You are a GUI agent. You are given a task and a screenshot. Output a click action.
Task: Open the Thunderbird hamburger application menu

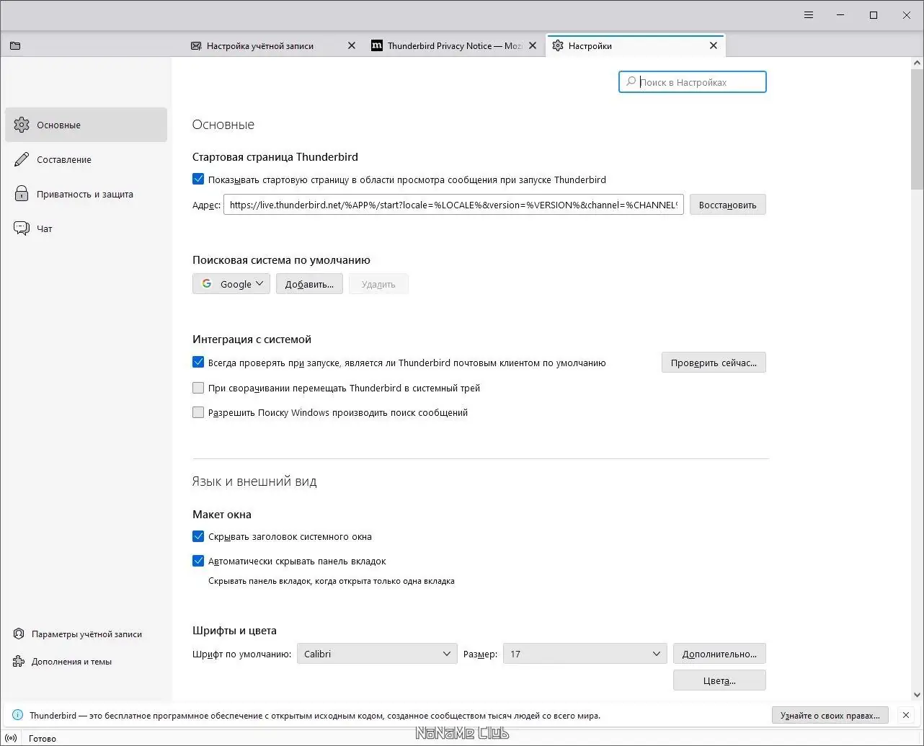tap(809, 15)
